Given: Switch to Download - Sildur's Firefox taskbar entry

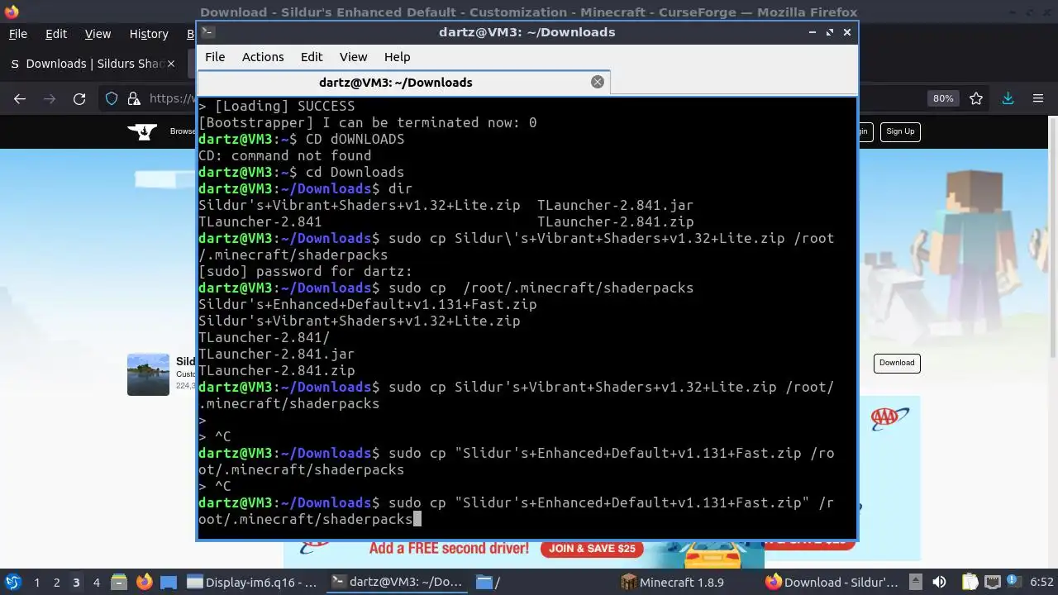Looking at the screenshot, I should pos(832,582).
